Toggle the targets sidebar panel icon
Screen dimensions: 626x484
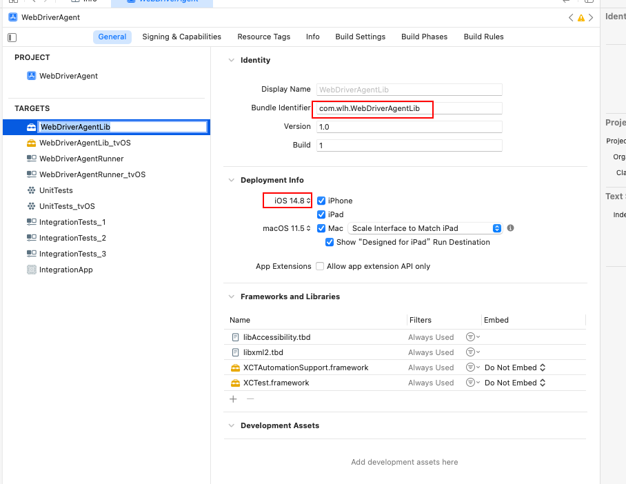click(x=12, y=37)
